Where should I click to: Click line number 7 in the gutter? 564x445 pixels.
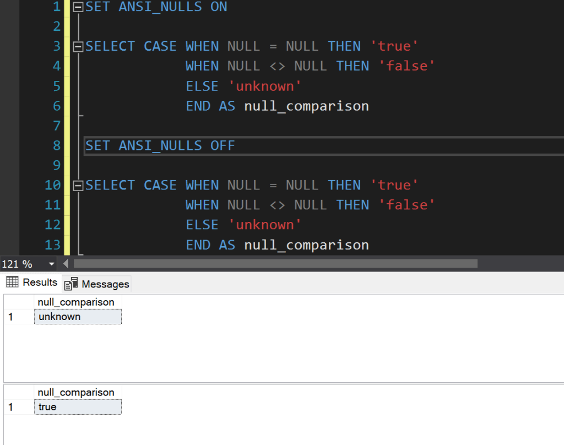(57, 126)
